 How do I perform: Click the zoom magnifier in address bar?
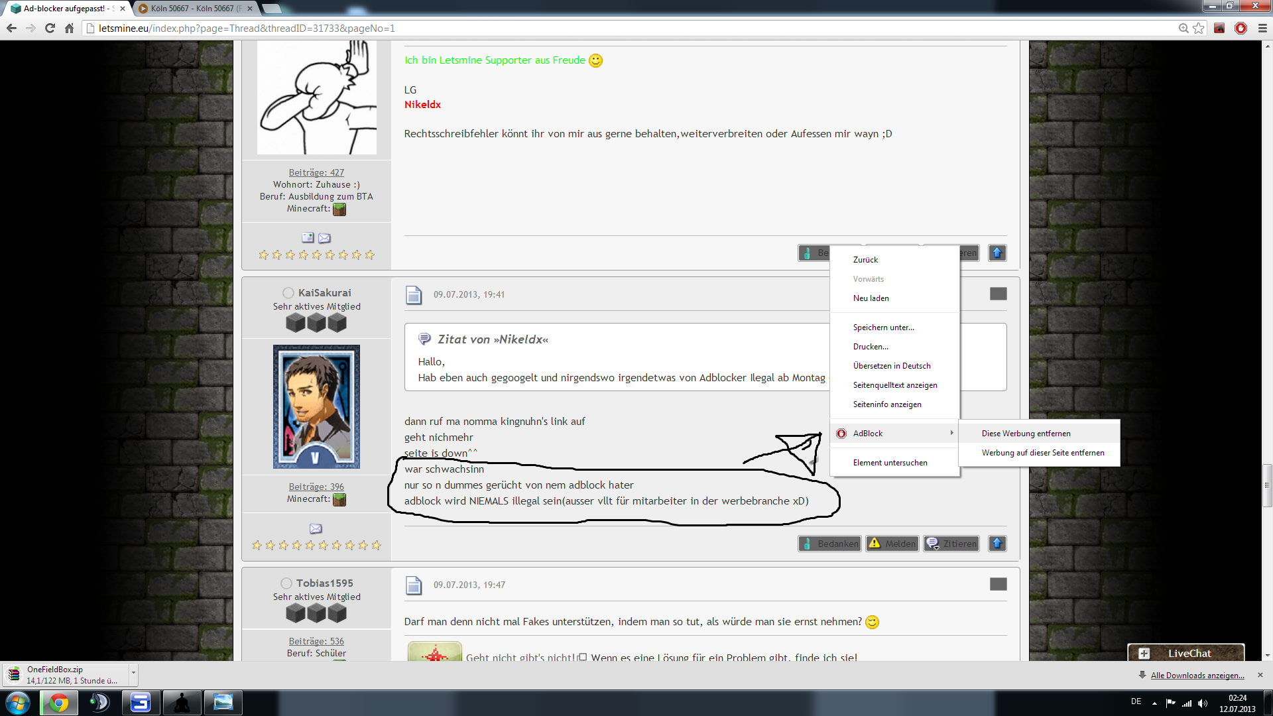[1183, 28]
